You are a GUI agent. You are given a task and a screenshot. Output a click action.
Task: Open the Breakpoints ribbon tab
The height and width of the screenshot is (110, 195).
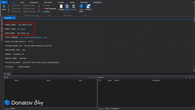point(34,2)
